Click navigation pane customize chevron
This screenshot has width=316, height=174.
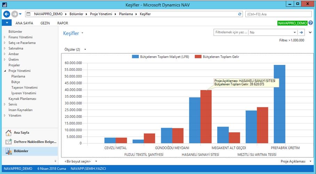point(55,161)
